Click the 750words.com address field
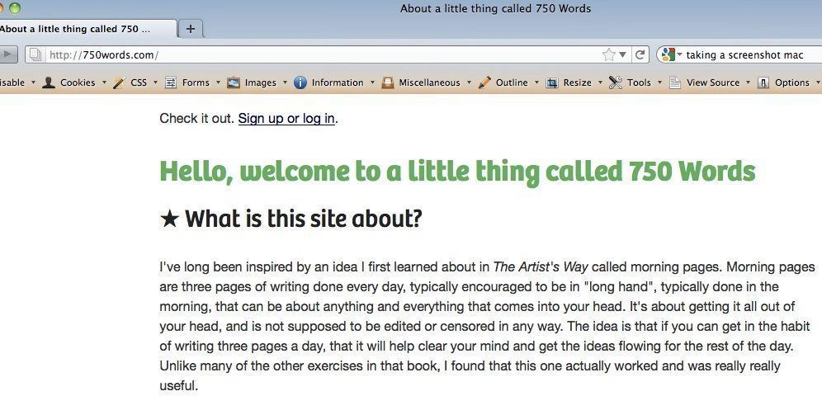This screenshot has height=396, width=822. (x=324, y=54)
